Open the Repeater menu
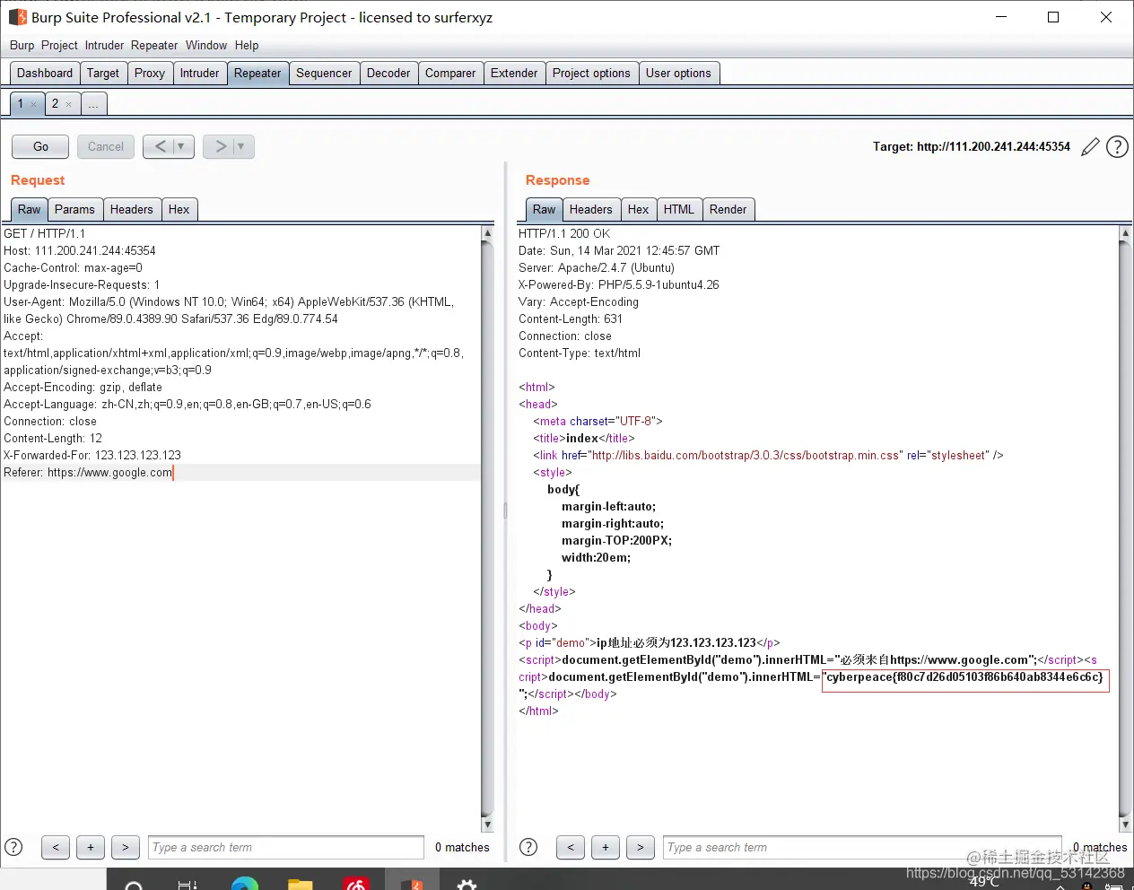 154,45
